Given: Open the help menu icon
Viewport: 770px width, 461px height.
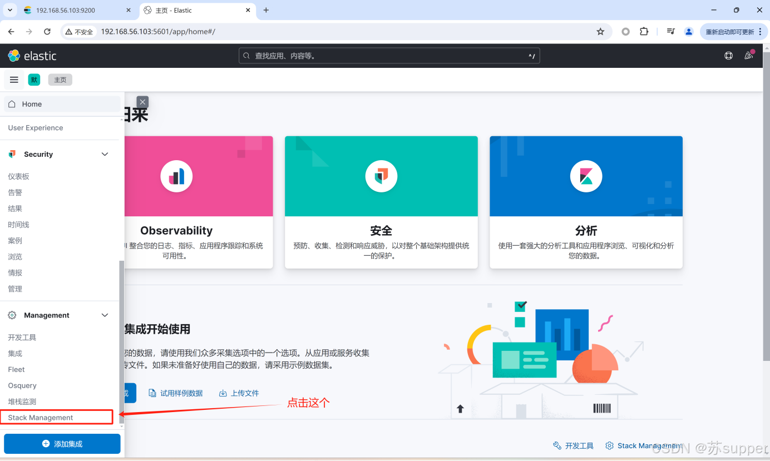Looking at the screenshot, I should [728, 56].
